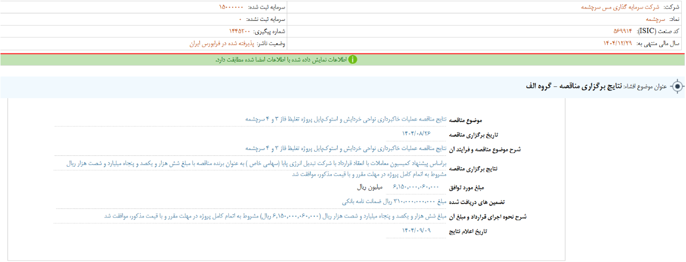
Task: Click the company name شرکت سرمایه گذاری مس سرچشمه
Action: point(620,7)
